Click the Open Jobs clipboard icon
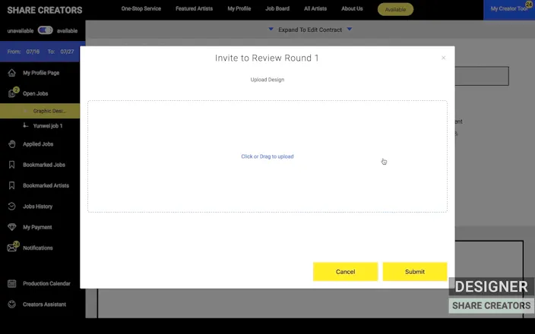Image resolution: width=535 pixels, height=334 pixels. click(11, 93)
